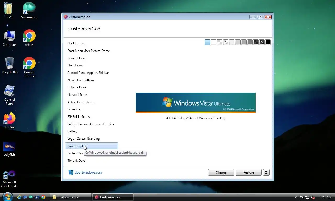Select the Shell Icons category
Viewport: 335px width, 201px height.
click(x=91, y=65)
